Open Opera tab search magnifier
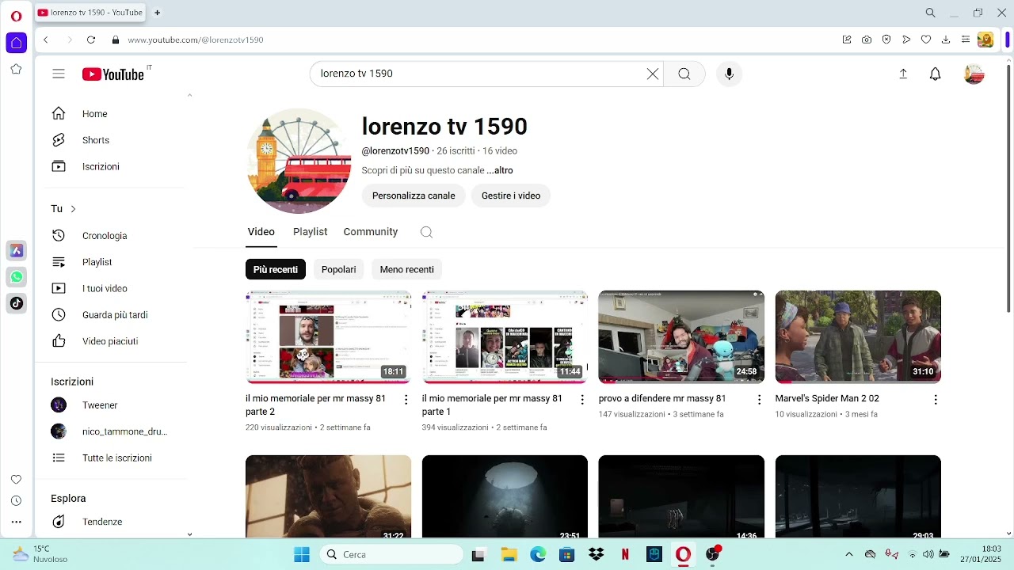This screenshot has width=1014, height=570. [931, 13]
